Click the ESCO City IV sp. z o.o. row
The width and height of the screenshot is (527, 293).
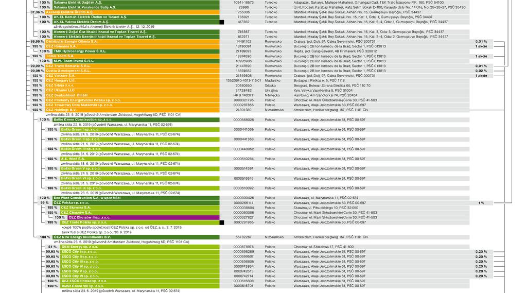tap(140, 266)
